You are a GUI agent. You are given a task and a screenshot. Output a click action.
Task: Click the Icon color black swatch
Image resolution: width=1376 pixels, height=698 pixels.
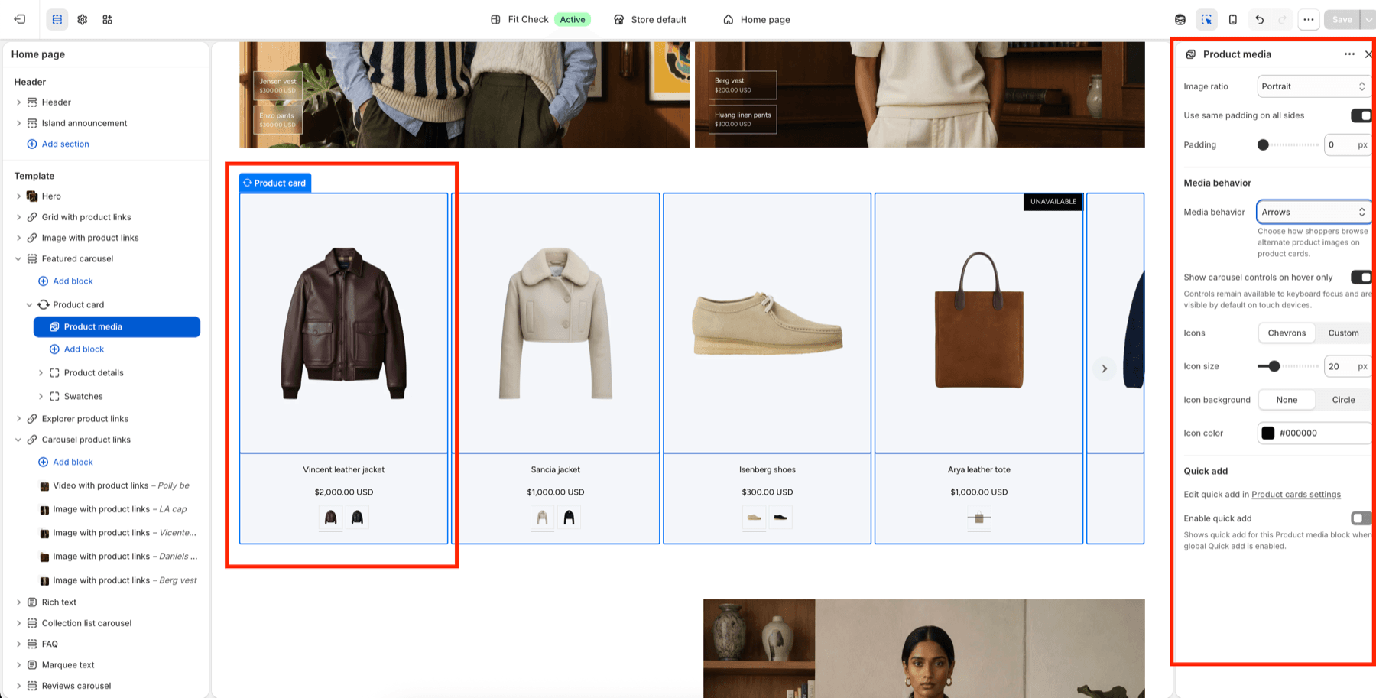1268,433
